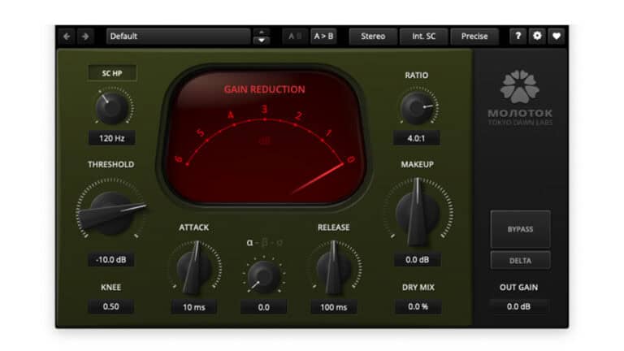Edit the 120 Hz value field

pos(112,138)
